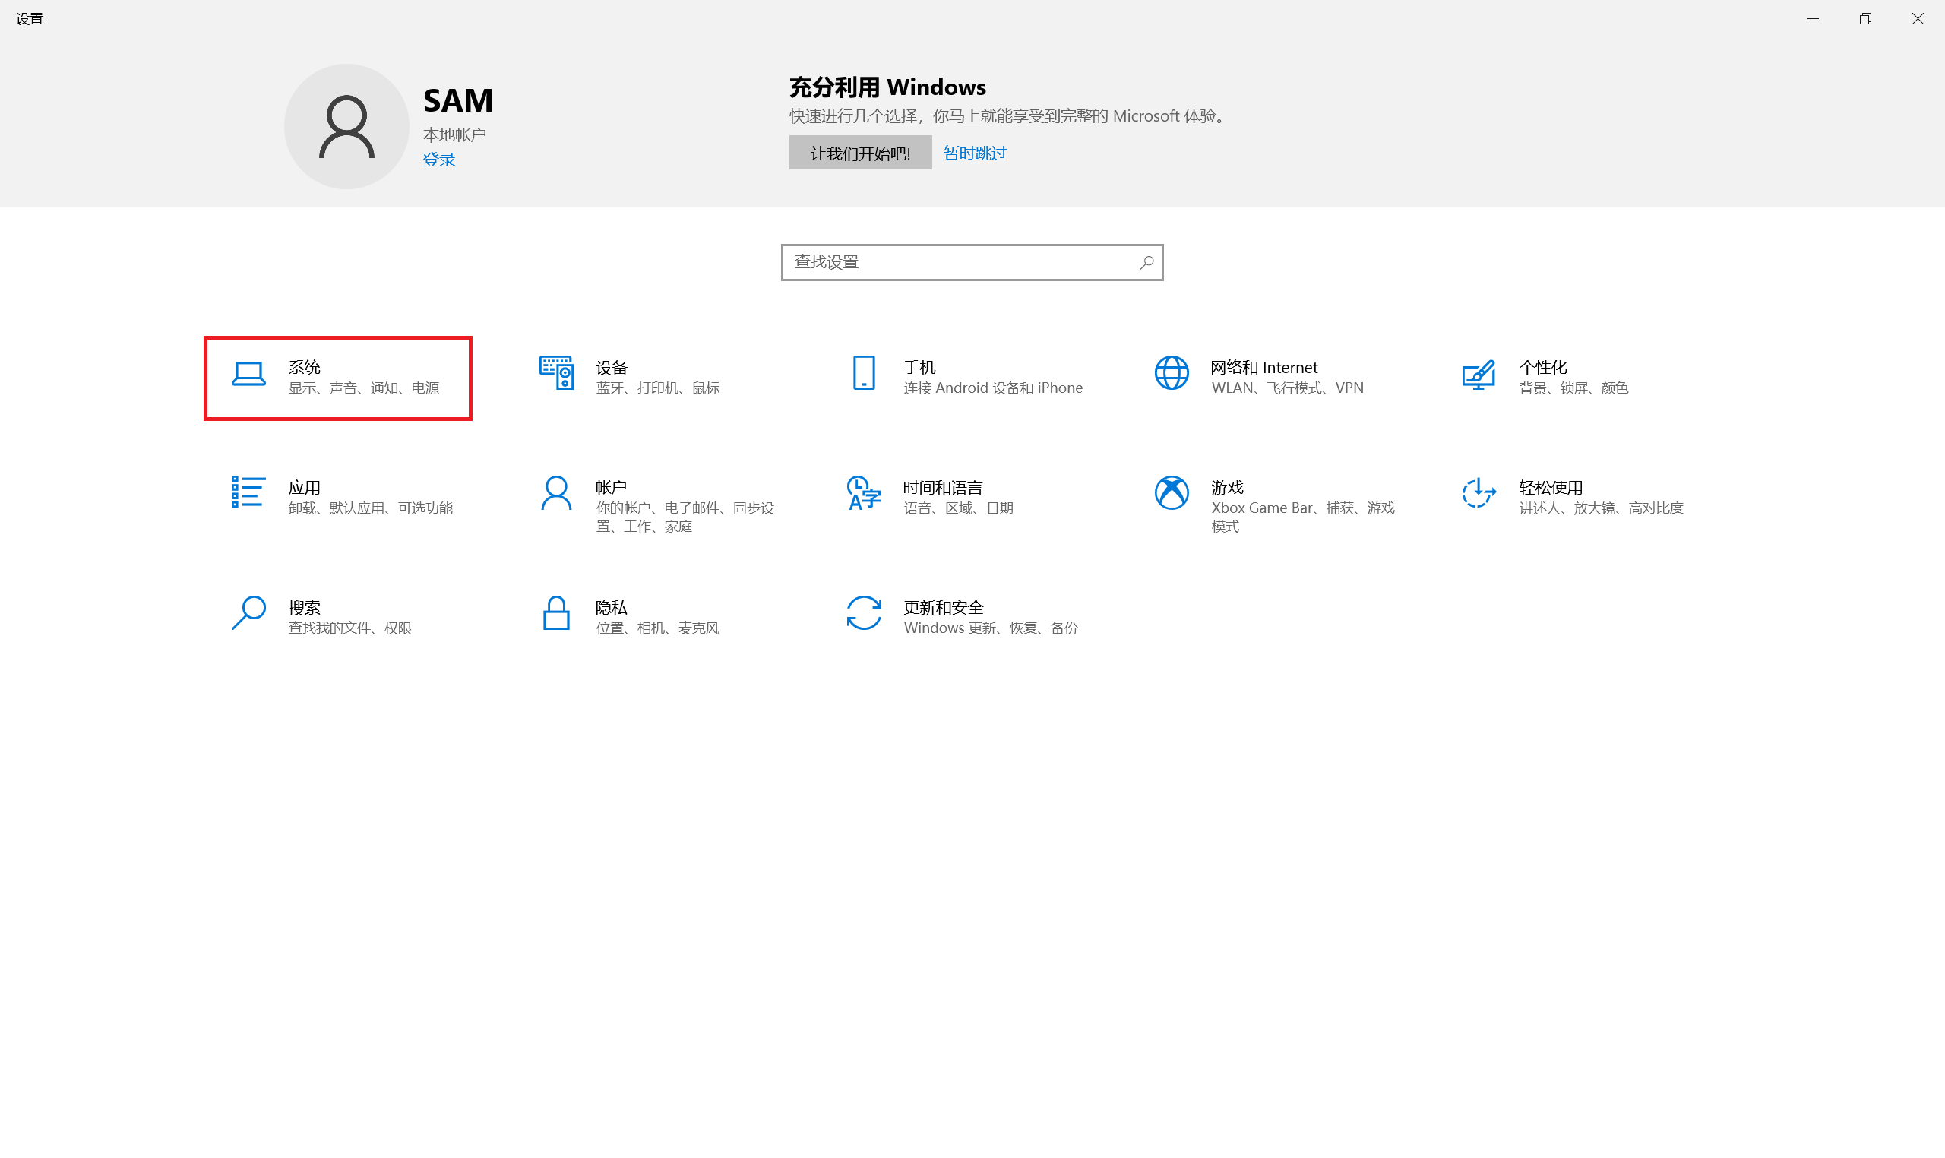Click the SAM user avatar picture
The height and width of the screenshot is (1158, 1945).
coord(346,126)
